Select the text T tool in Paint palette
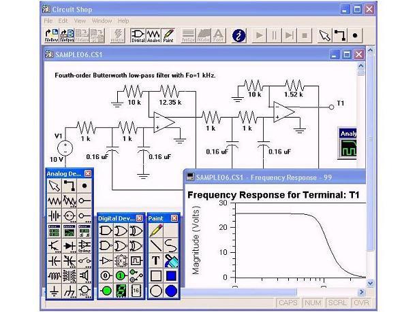This screenshot has height=312, width=417. tap(156, 261)
